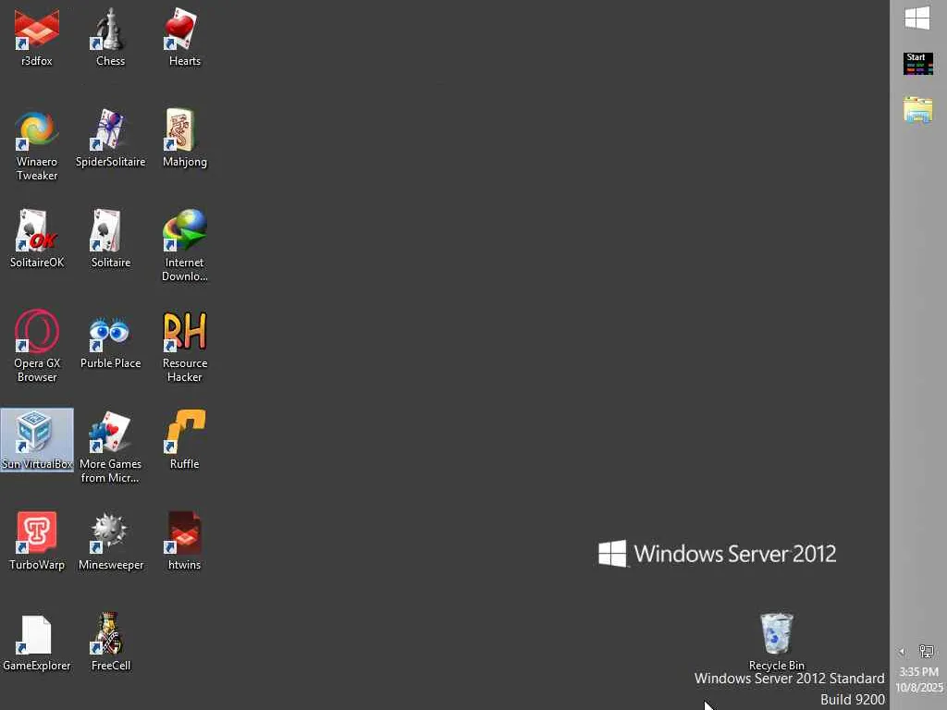Click the Resource Hacker icon
The width and height of the screenshot is (947, 710).
coord(184,347)
